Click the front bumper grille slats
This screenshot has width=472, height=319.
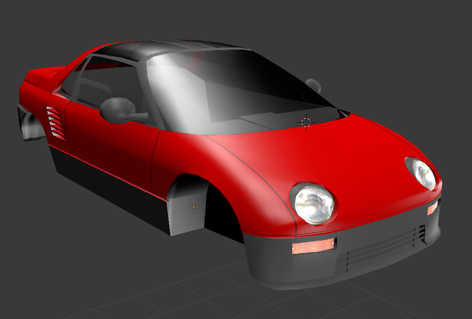[381, 249]
